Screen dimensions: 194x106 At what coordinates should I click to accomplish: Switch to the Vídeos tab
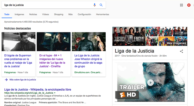pos(45,14)
